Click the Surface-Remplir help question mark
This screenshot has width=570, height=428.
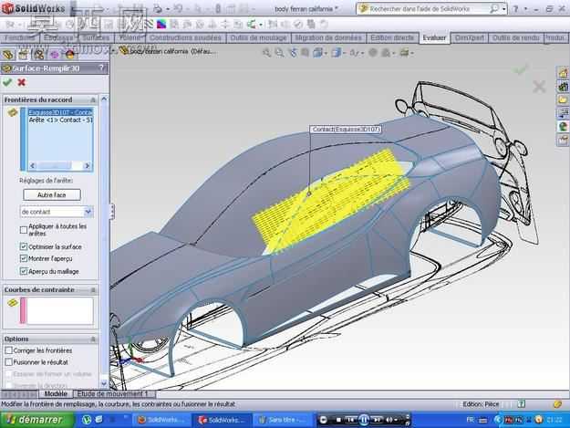[101, 68]
